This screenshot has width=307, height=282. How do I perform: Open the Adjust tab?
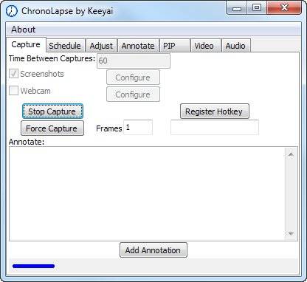101,46
